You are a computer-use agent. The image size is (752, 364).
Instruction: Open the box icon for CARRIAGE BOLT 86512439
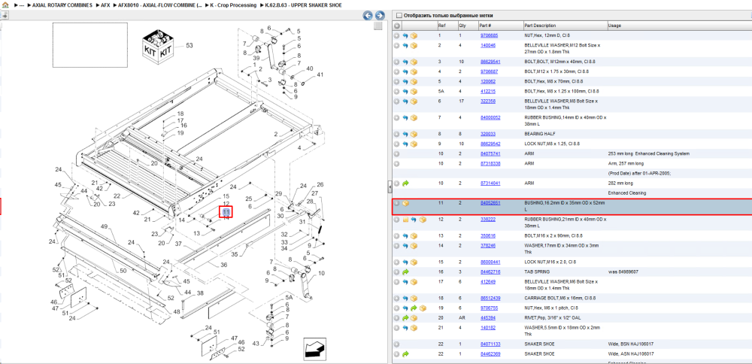point(414,299)
